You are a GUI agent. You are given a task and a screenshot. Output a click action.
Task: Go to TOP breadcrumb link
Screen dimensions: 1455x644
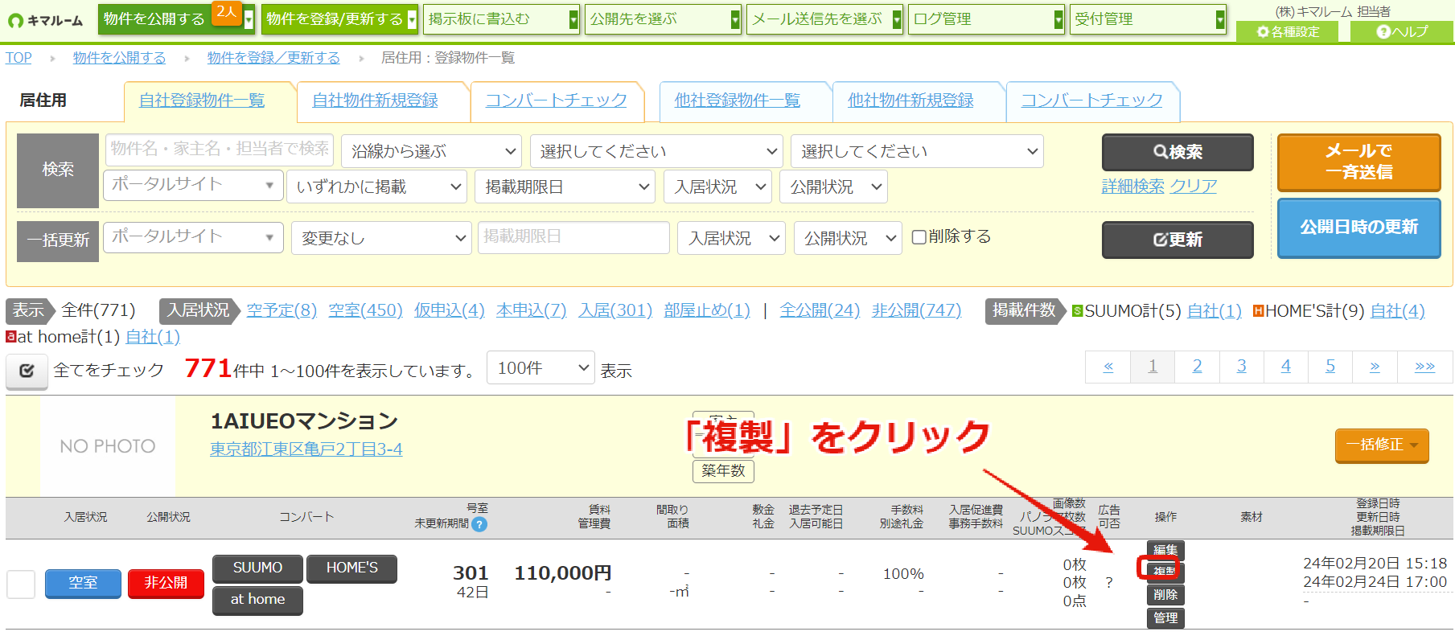[x=18, y=58]
